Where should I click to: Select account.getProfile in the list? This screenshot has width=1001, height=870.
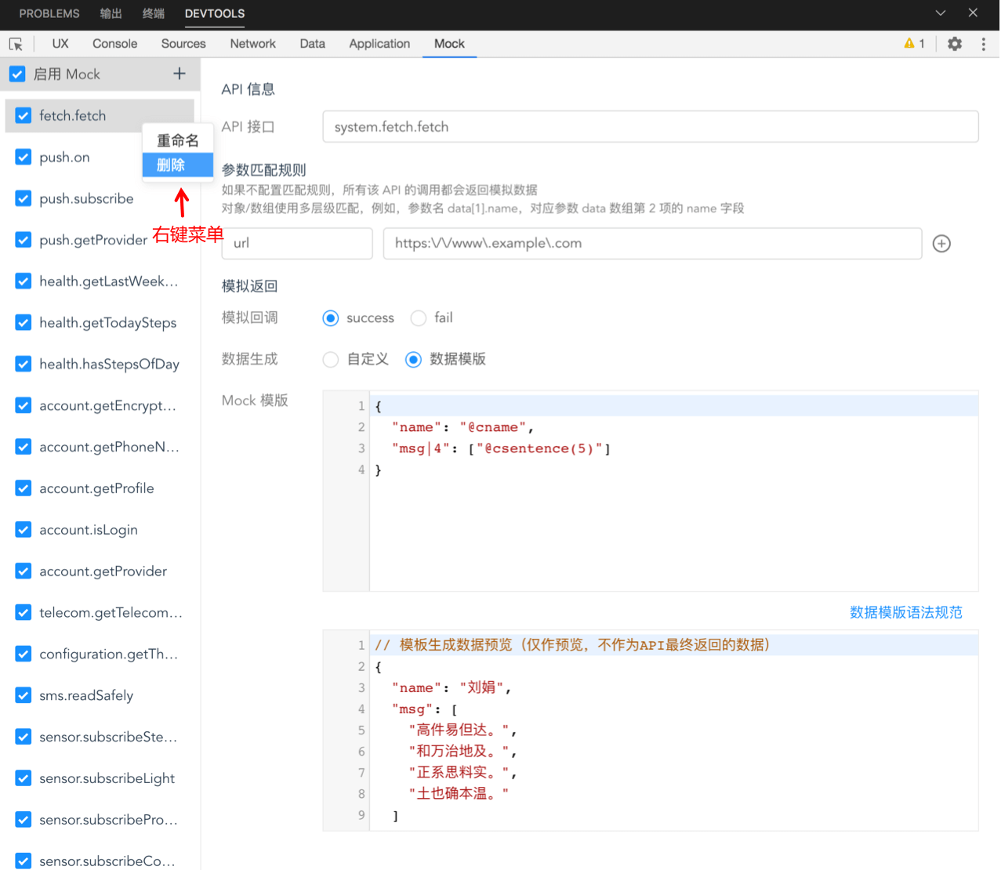[x=96, y=488]
